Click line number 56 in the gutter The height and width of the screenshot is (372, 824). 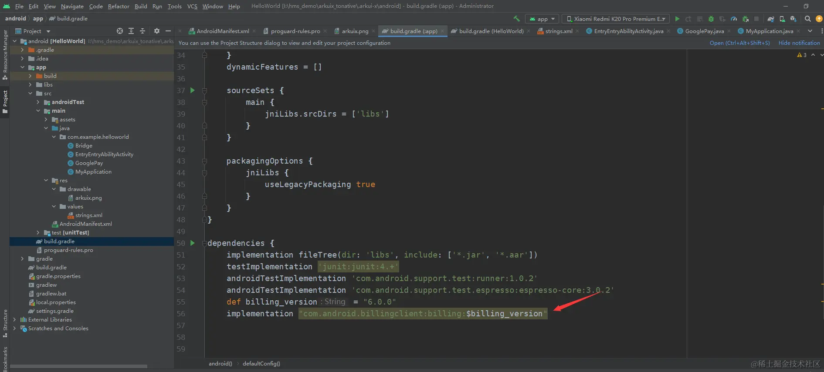pyautogui.click(x=181, y=314)
